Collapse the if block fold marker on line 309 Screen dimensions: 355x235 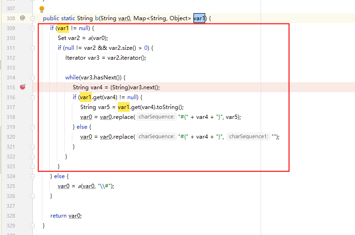(32, 28)
